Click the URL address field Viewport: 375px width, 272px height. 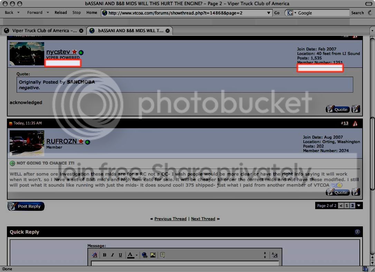[x=187, y=13]
